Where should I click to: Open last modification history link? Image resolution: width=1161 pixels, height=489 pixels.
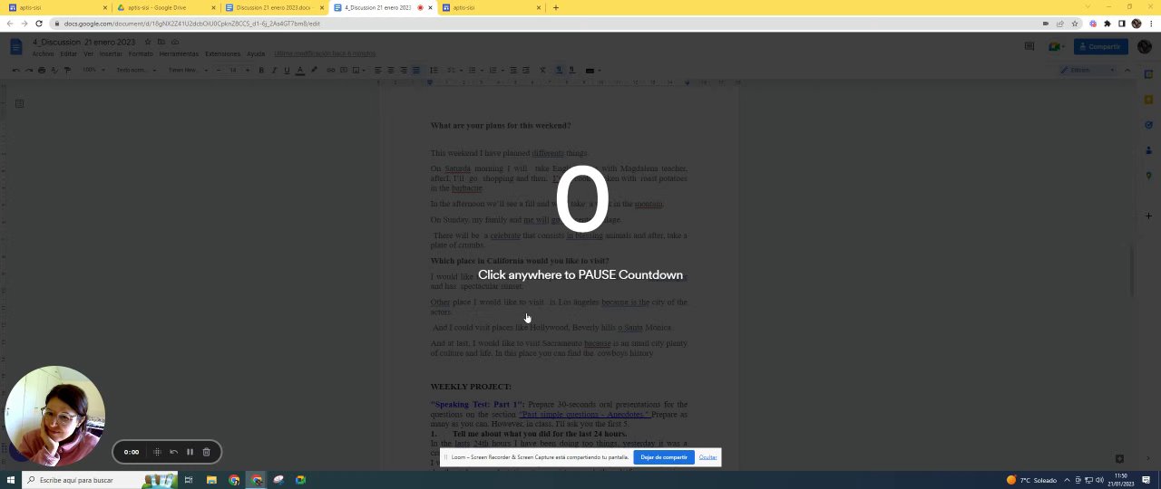click(325, 54)
